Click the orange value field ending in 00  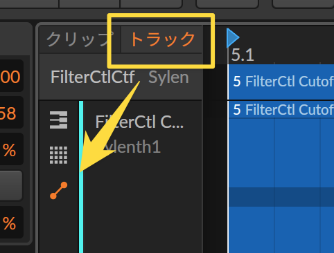11,76
